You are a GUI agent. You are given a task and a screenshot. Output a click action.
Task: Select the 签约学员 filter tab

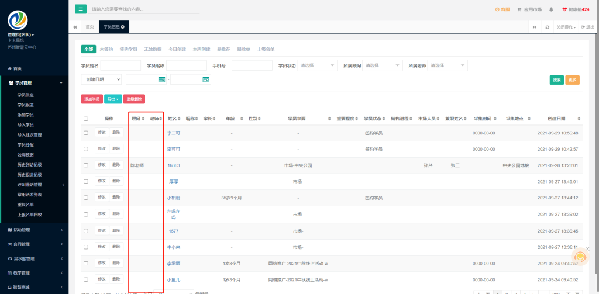128,49
